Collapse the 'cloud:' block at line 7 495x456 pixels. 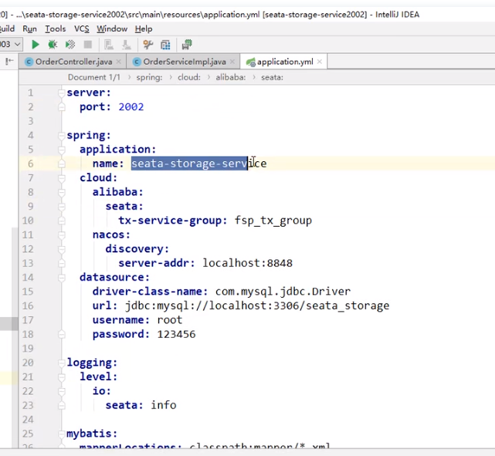[x=62, y=178]
